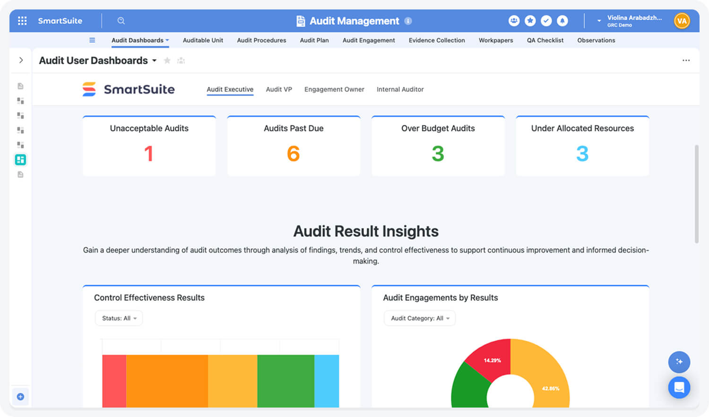
Task: Select the Engagement Owner dashboard tab
Action: click(334, 89)
